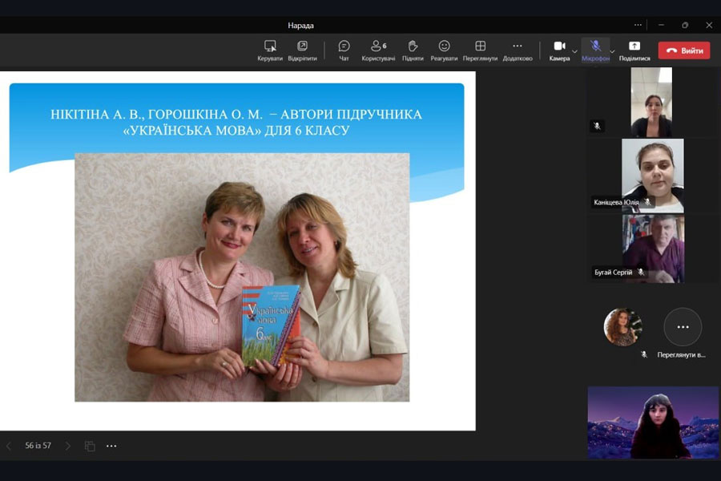The width and height of the screenshot is (721, 481).
Task: Click the Відкріпити pop-out icon
Action: coord(302,50)
